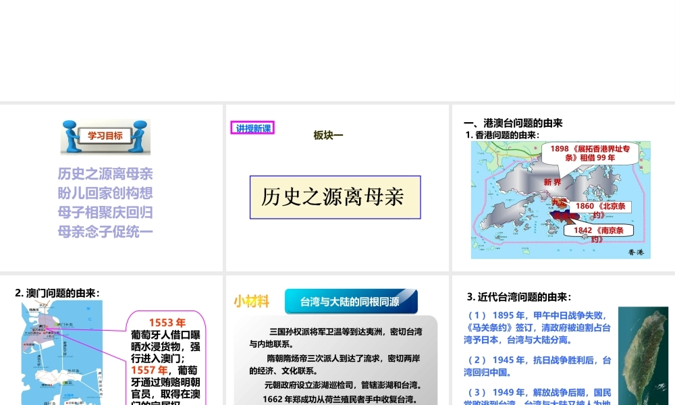Select the paragraph starting 三国孙权派将军卫温
The width and height of the screenshot is (675, 405).
point(335,338)
